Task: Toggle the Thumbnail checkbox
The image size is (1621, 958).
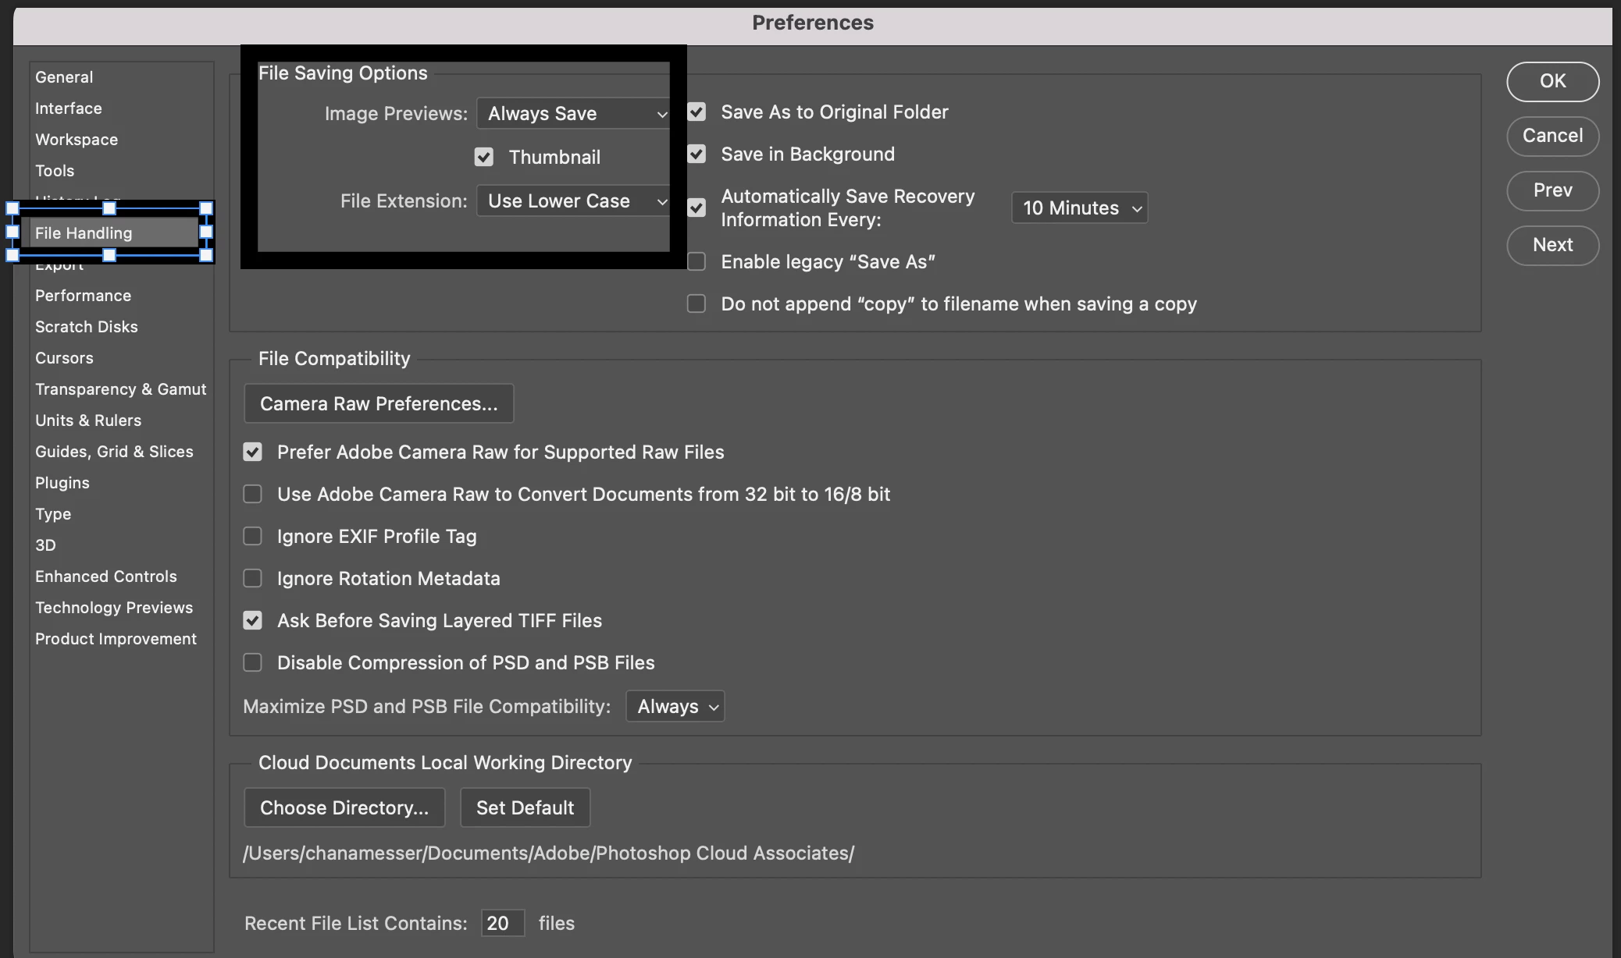Action: tap(484, 158)
